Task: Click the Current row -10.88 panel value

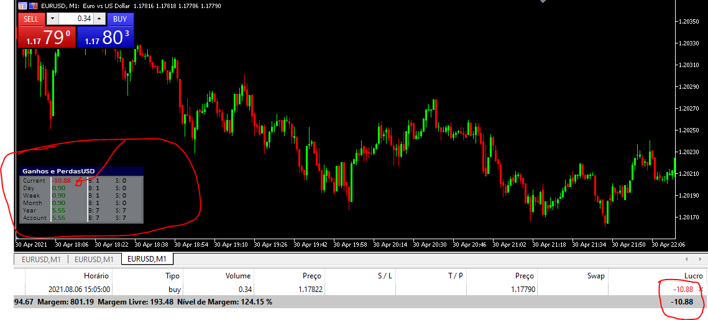Action: tap(62, 181)
